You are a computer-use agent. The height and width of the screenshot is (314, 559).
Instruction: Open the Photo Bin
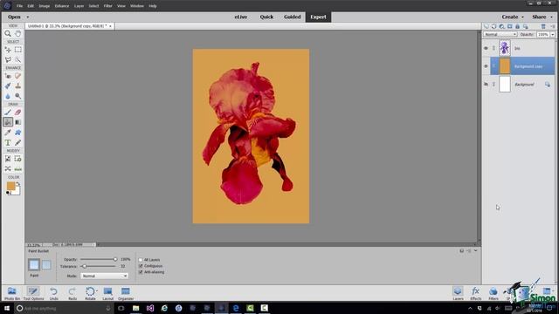click(x=12, y=293)
